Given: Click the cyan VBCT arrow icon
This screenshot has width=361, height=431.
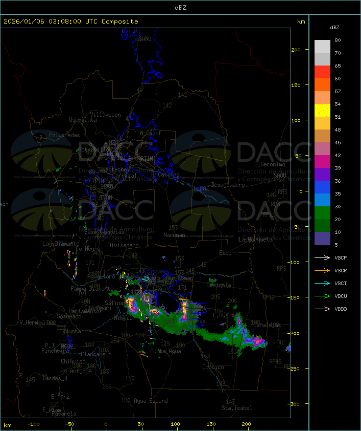Looking at the screenshot, I should 322,283.
